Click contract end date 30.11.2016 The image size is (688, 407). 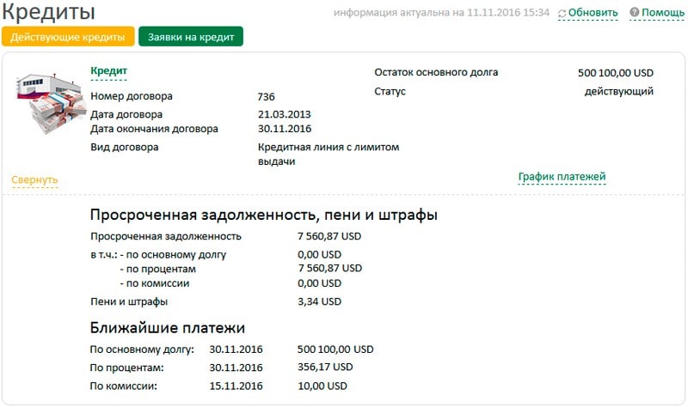coord(285,129)
